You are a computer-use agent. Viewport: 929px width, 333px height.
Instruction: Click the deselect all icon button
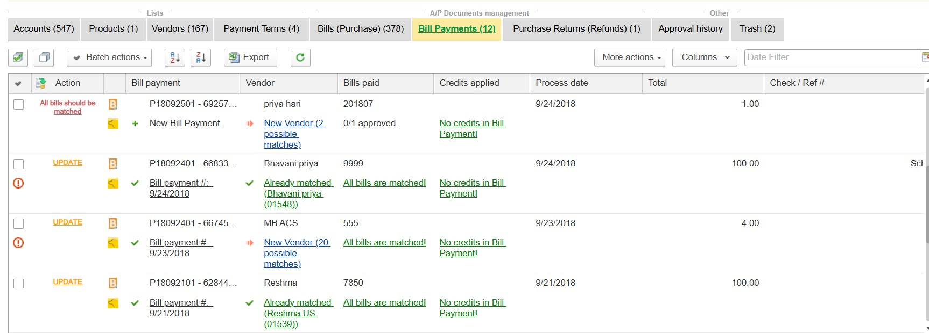pos(44,57)
